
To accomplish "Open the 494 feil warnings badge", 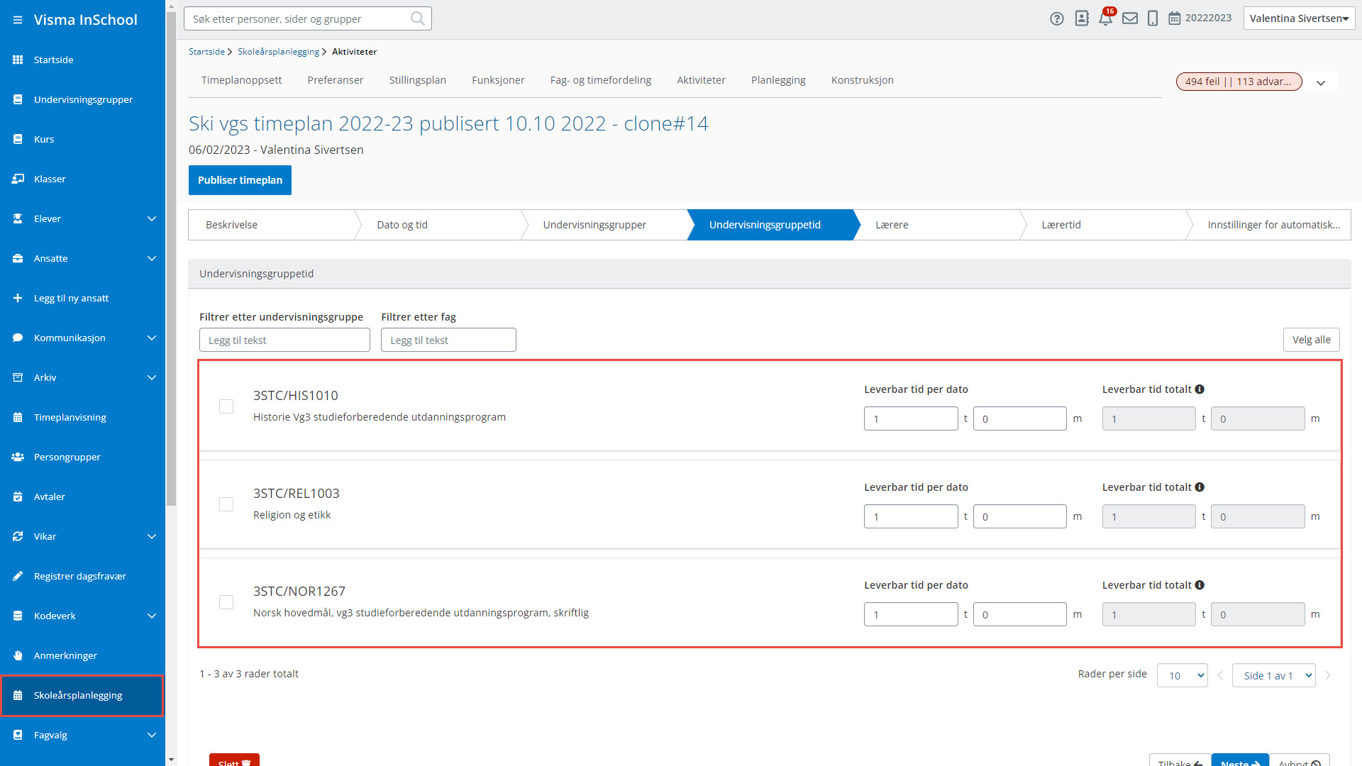I will pyautogui.click(x=1239, y=82).
